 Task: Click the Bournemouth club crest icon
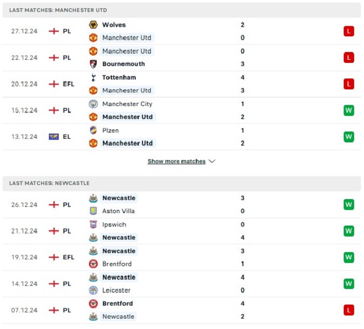pos(93,64)
